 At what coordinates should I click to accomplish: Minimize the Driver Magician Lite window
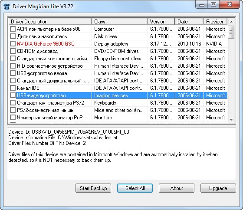pos(202,5)
